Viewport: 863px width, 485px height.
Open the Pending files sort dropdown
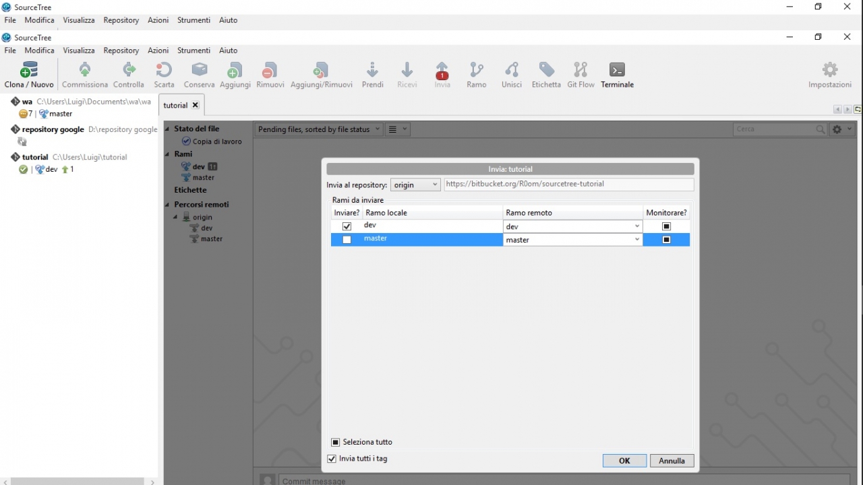(x=319, y=129)
